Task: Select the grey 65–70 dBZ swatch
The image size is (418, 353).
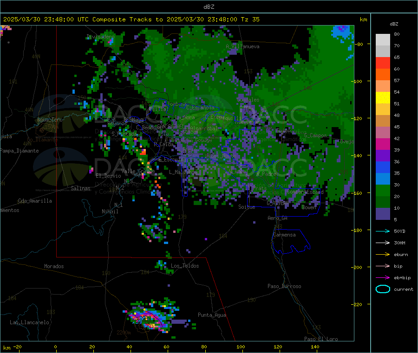Action: pyautogui.click(x=383, y=51)
